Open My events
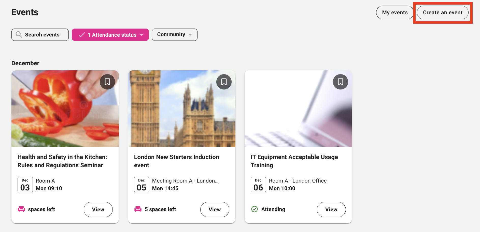The height and width of the screenshot is (232, 480). (395, 12)
